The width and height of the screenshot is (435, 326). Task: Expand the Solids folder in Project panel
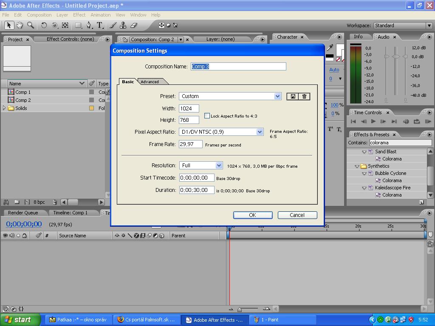(x=5, y=108)
